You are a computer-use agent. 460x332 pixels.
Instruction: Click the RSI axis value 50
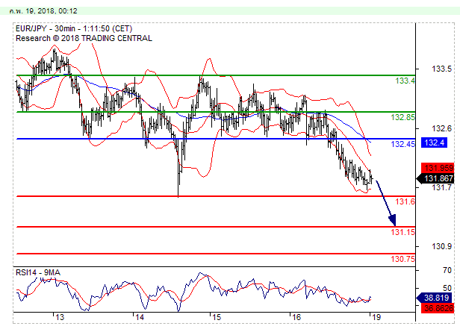coord(447,288)
